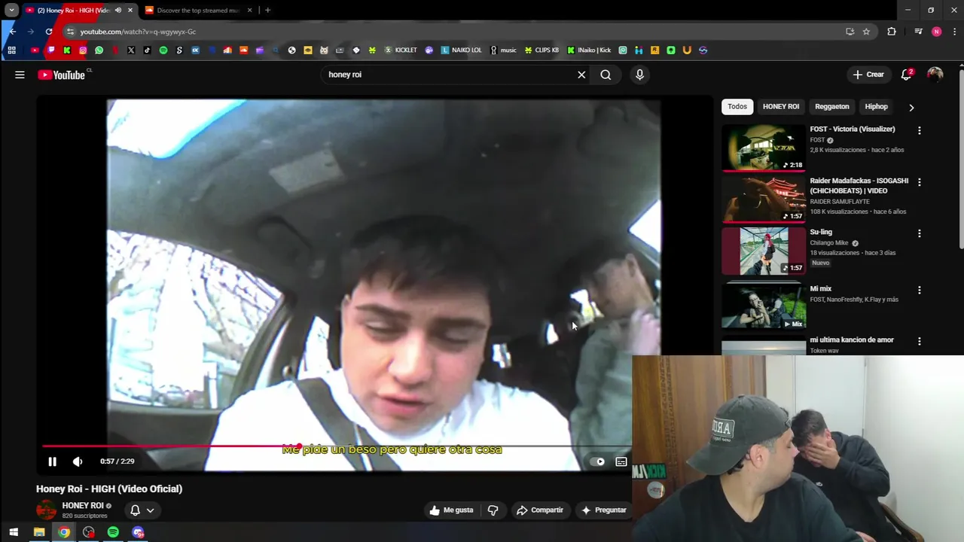Open options for mi ultima kancion video

919,341
